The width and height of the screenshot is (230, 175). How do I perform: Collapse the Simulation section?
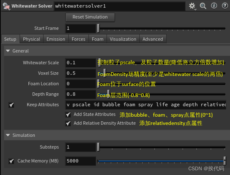coord(8,135)
